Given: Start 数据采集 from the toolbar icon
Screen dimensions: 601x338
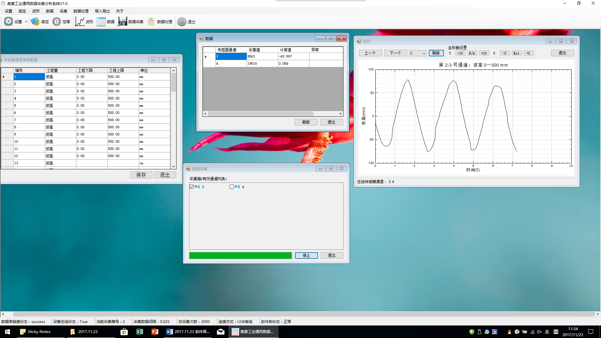Looking at the screenshot, I should [122, 22].
